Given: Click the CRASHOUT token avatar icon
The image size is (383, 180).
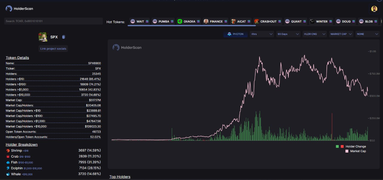Looking at the screenshot, I should 256,21.
